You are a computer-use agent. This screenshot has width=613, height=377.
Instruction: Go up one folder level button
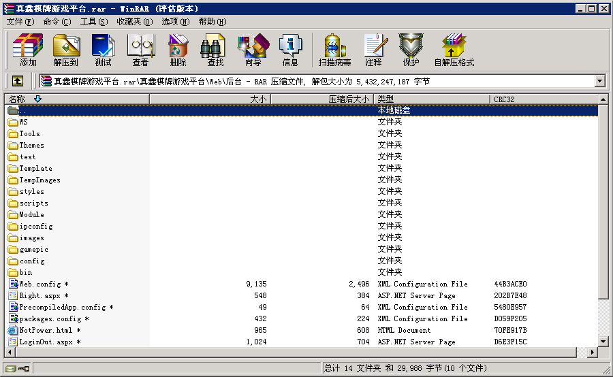[18, 81]
